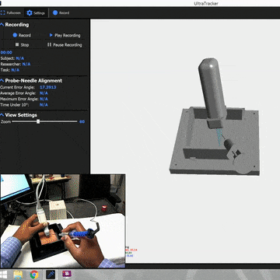
Task: Click Pause Recording
Action: click(x=65, y=44)
